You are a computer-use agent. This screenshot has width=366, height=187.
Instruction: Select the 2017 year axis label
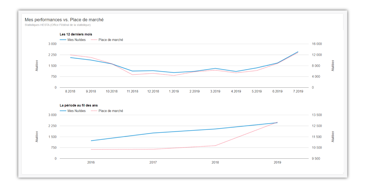(153, 162)
